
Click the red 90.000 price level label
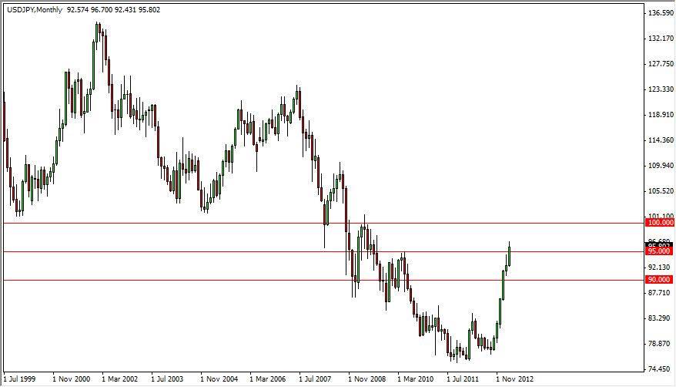(x=660, y=280)
